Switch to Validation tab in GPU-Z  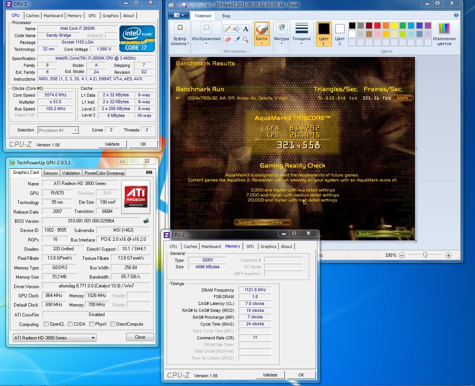[71, 173]
